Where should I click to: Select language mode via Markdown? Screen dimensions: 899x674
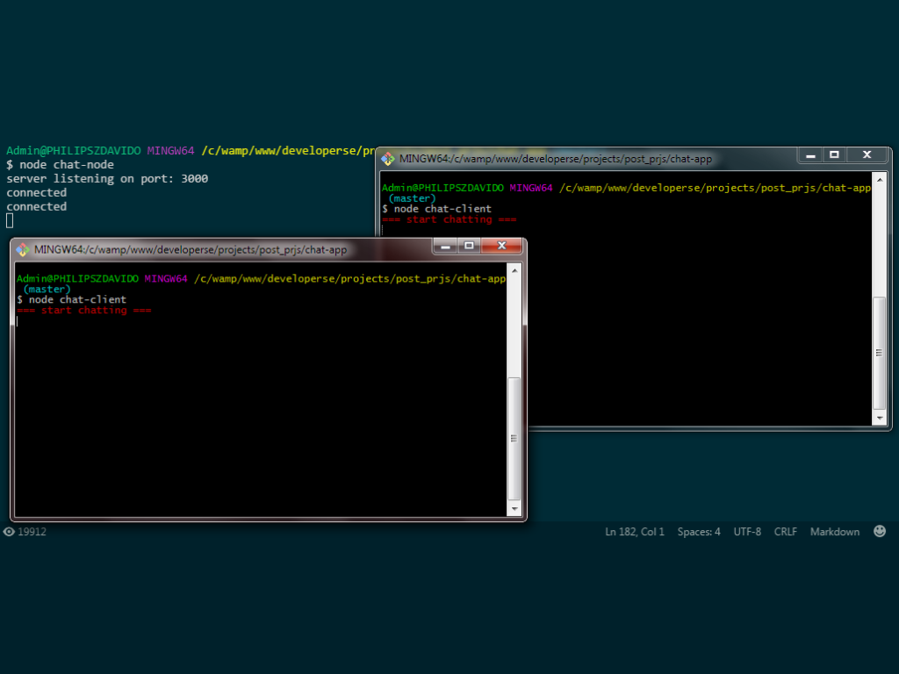[x=834, y=532]
